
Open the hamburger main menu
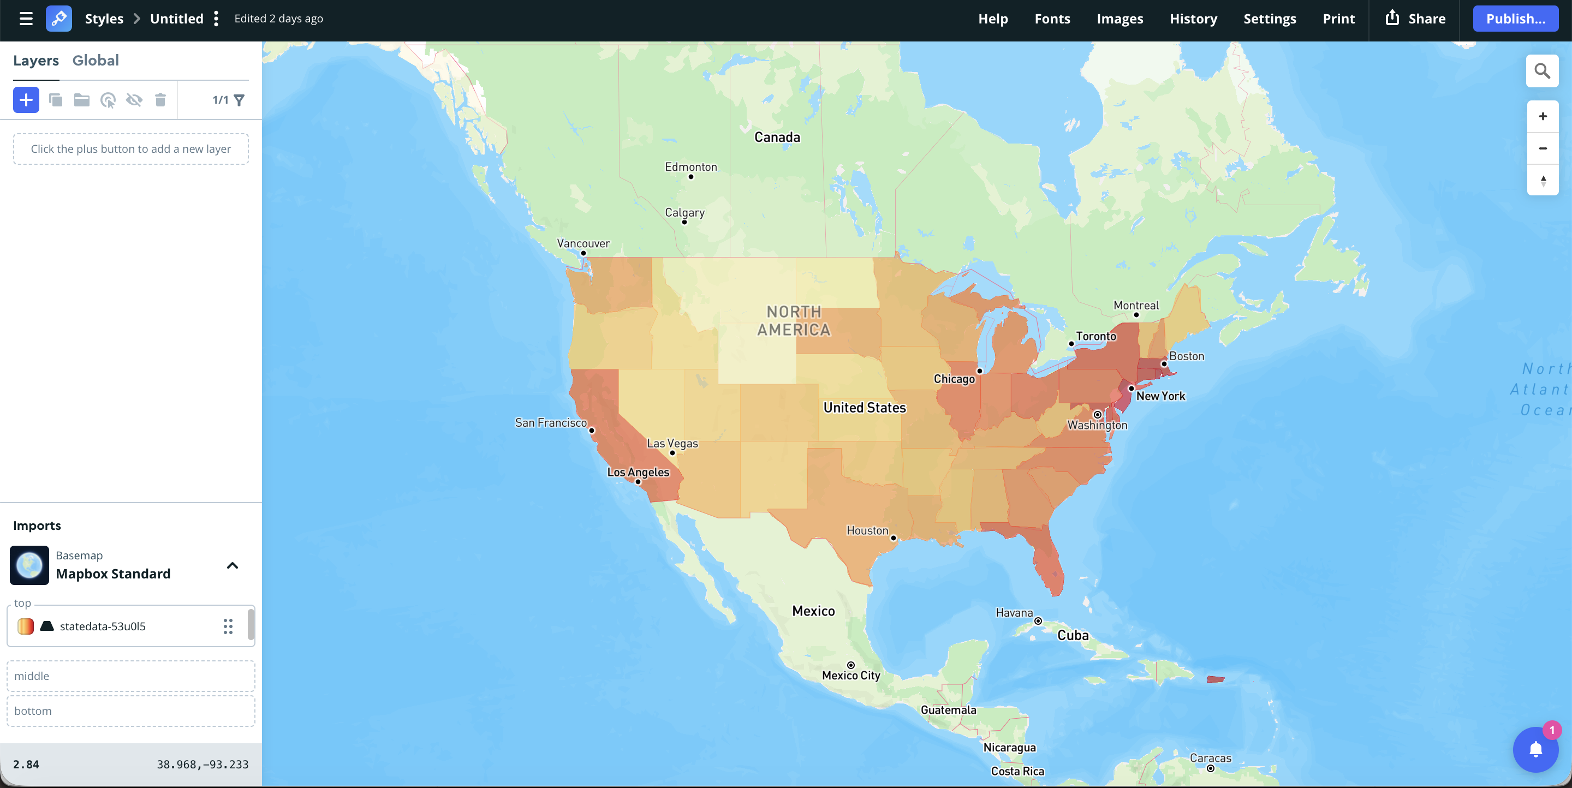pyautogui.click(x=26, y=19)
